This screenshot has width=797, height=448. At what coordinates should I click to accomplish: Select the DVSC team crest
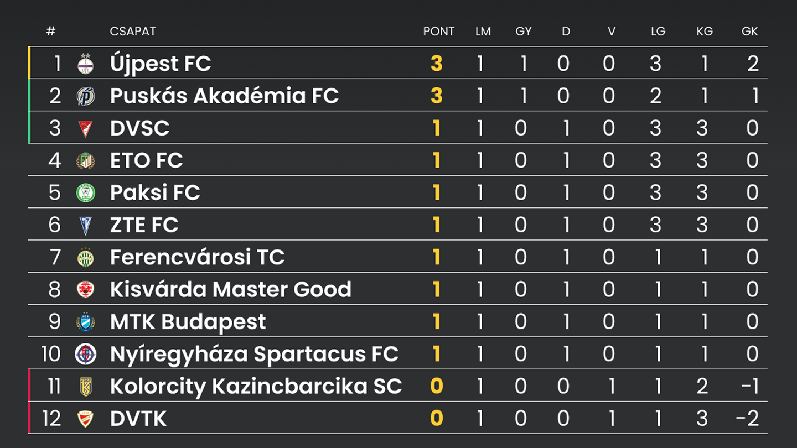pyautogui.click(x=85, y=129)
